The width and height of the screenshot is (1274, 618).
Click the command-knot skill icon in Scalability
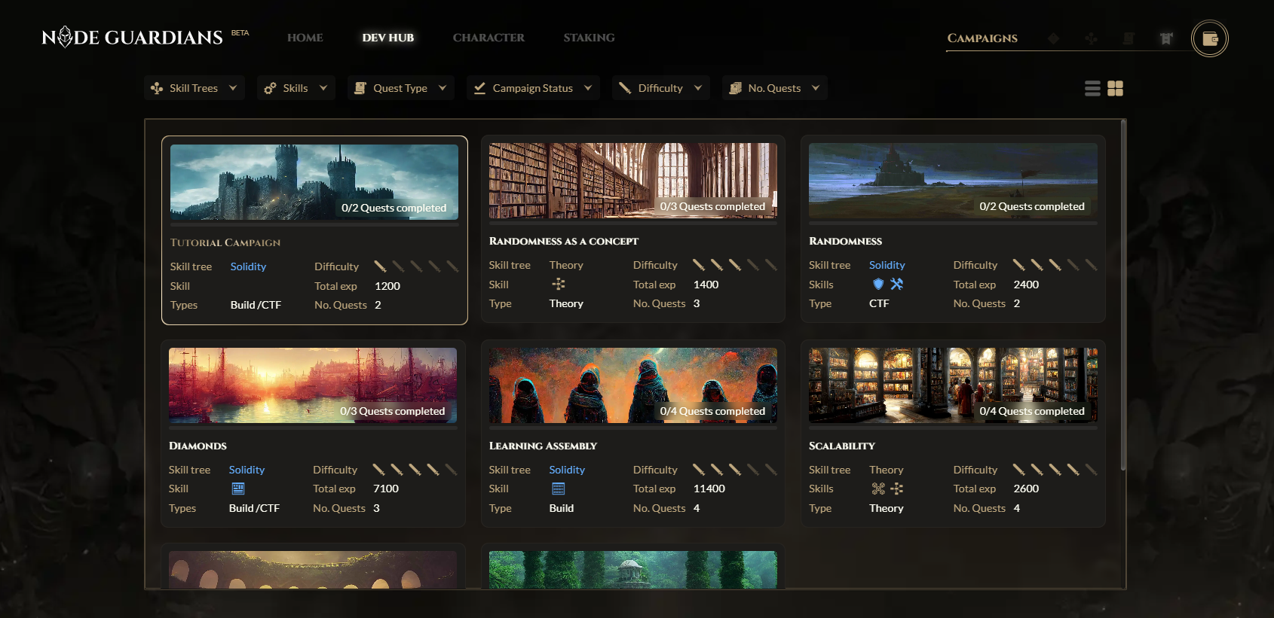(878, 489)
